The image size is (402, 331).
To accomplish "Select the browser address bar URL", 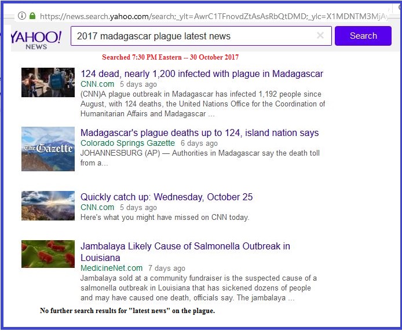I will tap(213, 16).
